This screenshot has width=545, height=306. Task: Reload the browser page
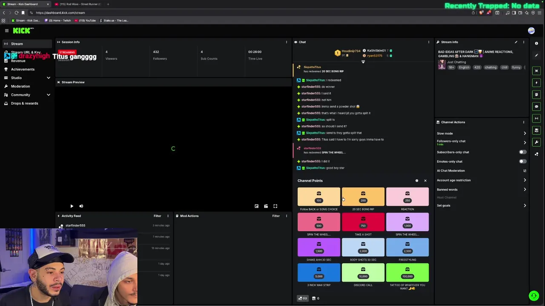coord(17,13)
